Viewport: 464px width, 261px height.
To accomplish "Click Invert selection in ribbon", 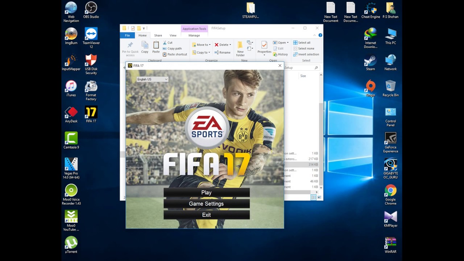I will 306,54.
